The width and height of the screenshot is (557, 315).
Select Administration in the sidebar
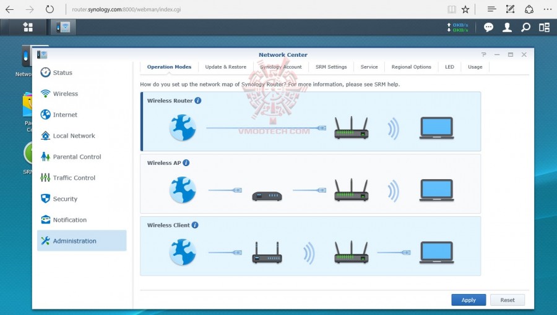point(82,241)
